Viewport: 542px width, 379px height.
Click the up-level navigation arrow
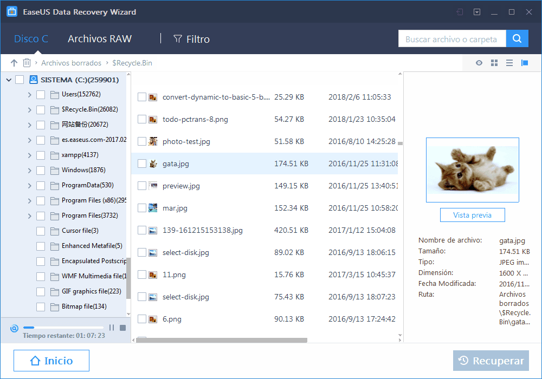click(x=14, y=63)
